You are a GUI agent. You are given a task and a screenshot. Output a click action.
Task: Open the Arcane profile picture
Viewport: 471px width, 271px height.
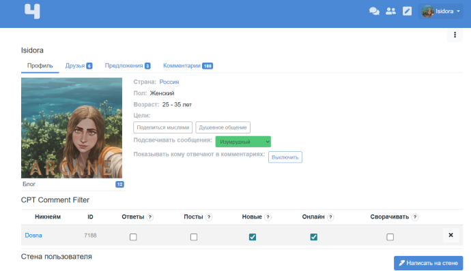click(x=72, y=128)
